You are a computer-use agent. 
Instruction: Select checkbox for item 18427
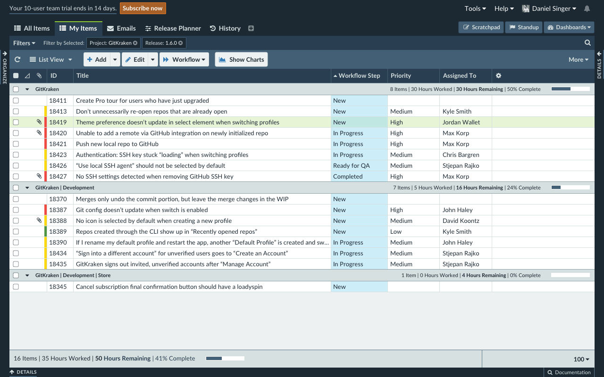point(16,176)
